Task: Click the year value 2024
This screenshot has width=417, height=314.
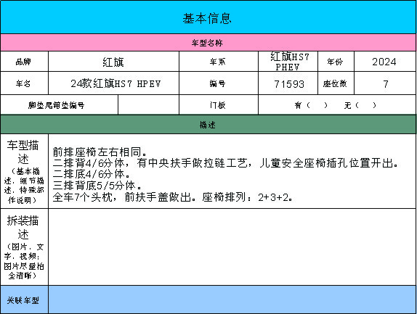Action: pos(385,62)
